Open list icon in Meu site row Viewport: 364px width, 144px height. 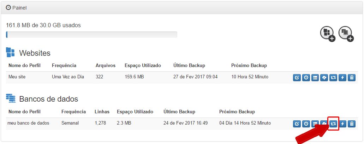coord(315,77)
